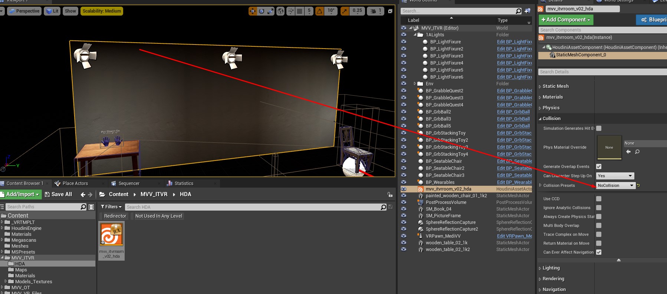The height and width of the screenshot is (294, 667).
Task: Hide mvv_itvrroom_v02_hda with eye icon
Action: coord(404,189)
